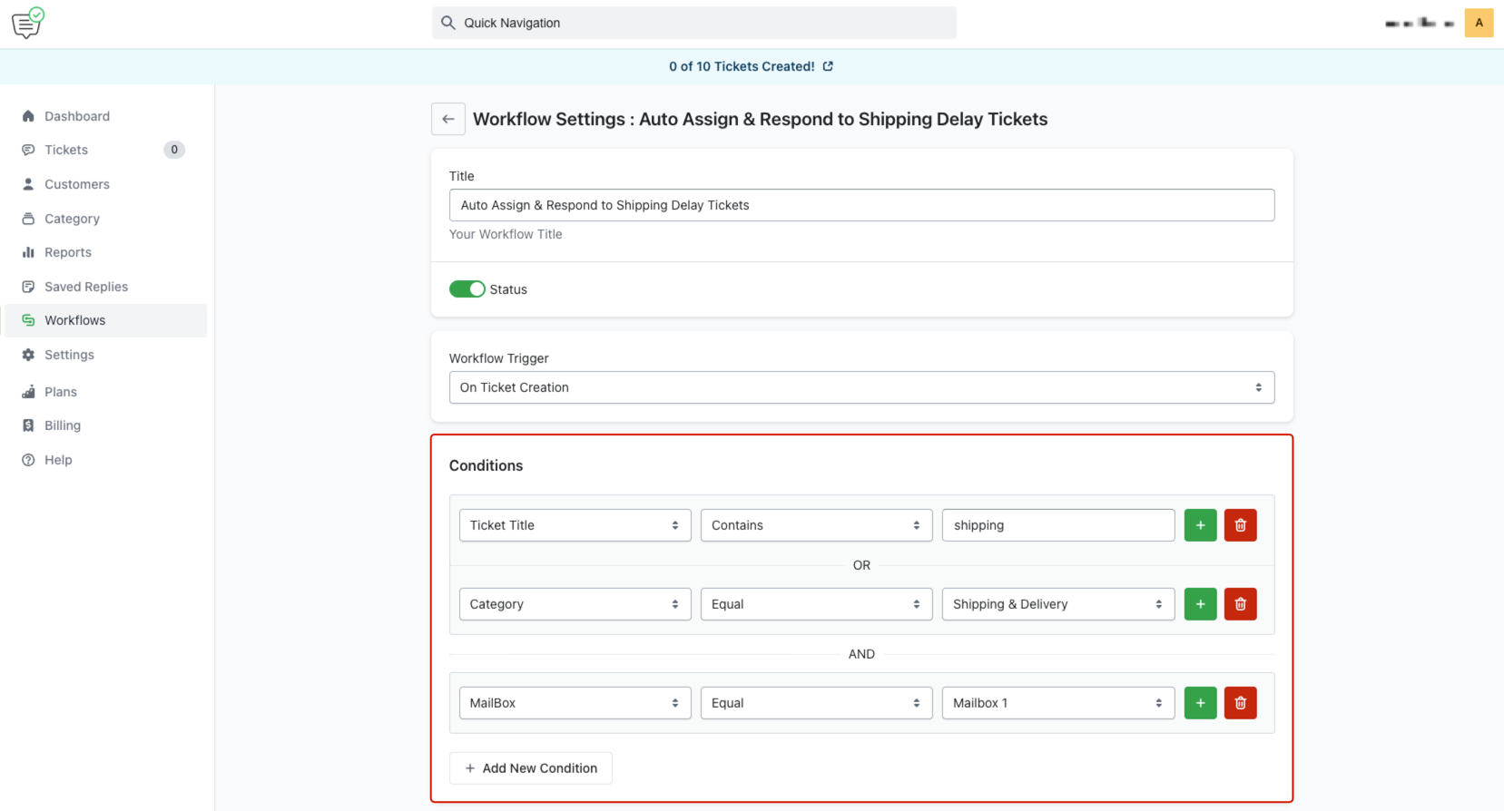
Task: Click green plus on Category condition row
Action: pyautogui.click(x=1200, y=604)
